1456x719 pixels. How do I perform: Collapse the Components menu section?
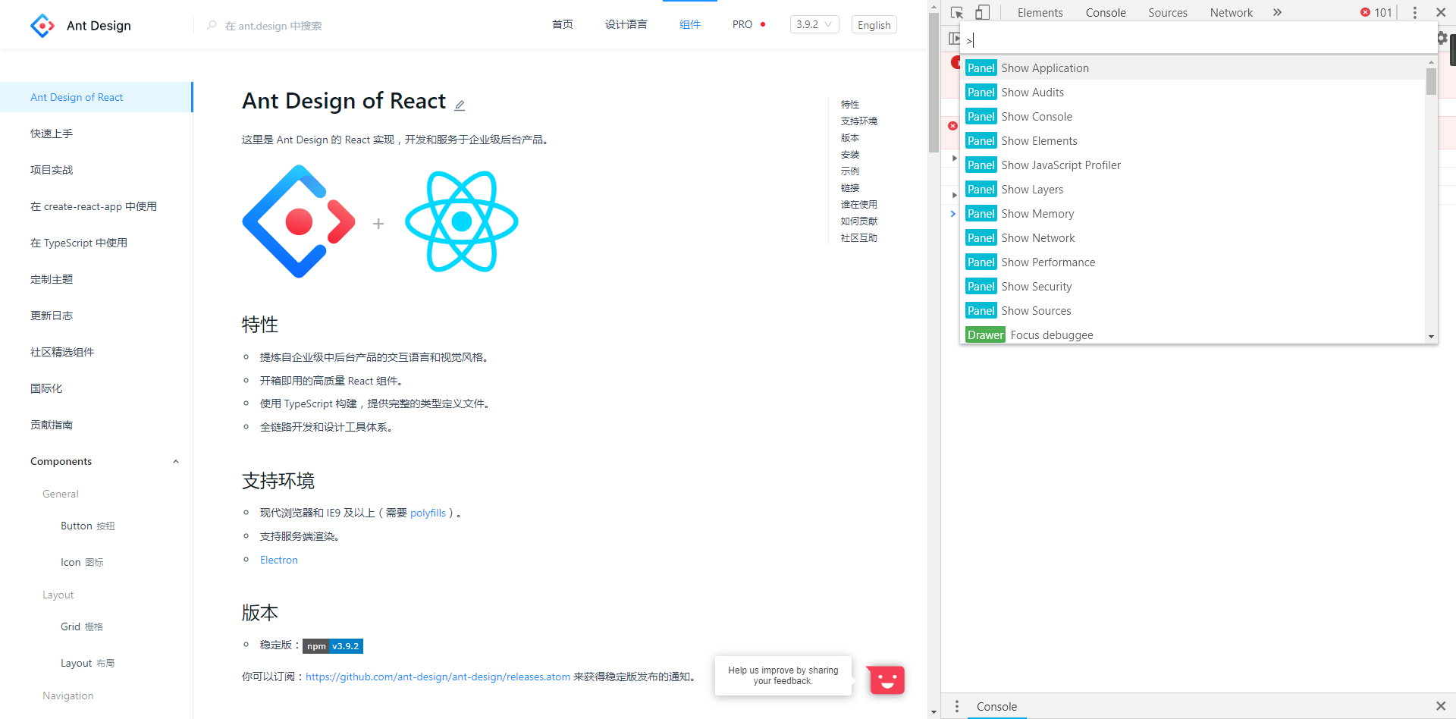point(176,461)
